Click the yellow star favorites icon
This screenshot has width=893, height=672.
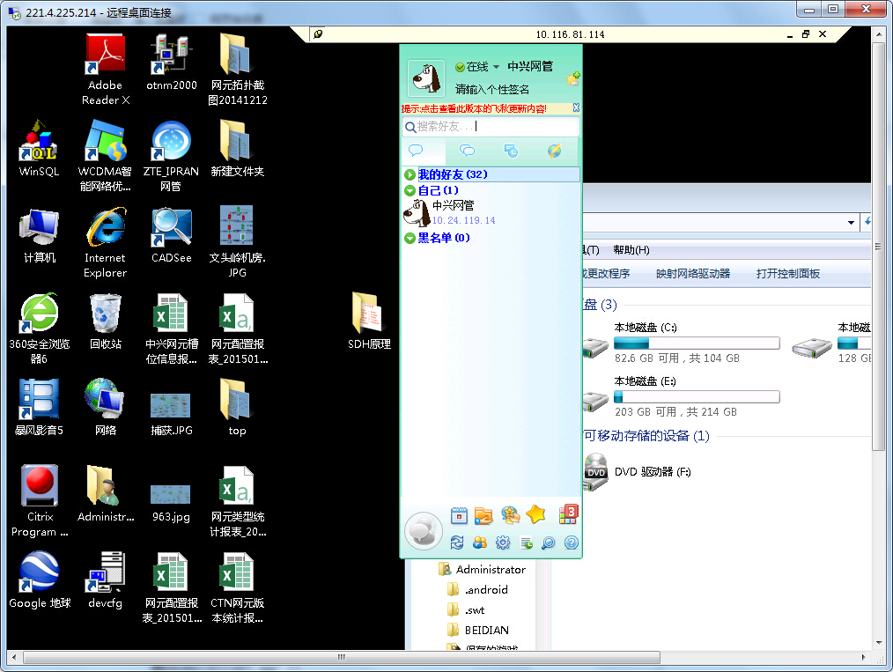pyautogui.click(x=536, y=514)
